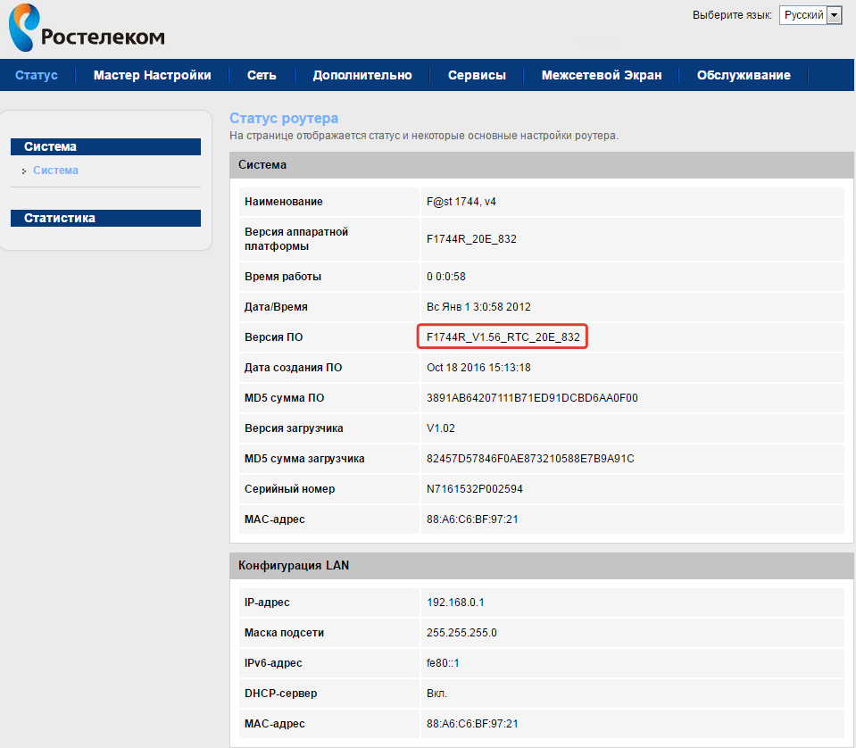Image resolution: width=856 pixels, height=748 pixels.
Task: Expand the Статистика sidebar section
Action: (x=105, y=218)
